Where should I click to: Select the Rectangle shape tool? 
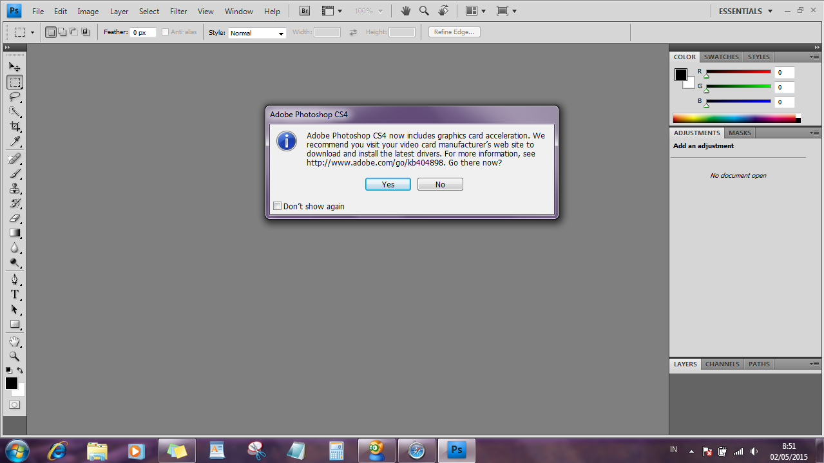[14, 324]
